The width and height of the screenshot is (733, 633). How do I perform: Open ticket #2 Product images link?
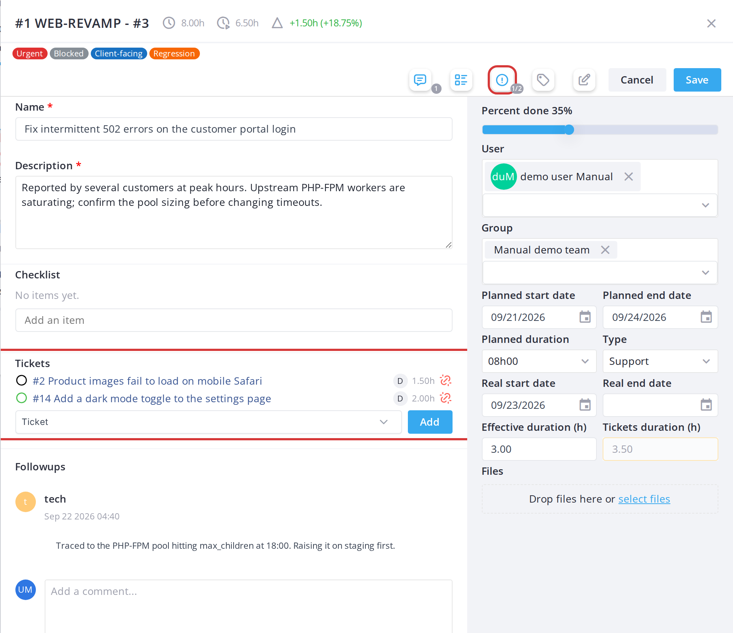[x=148, y=381]
